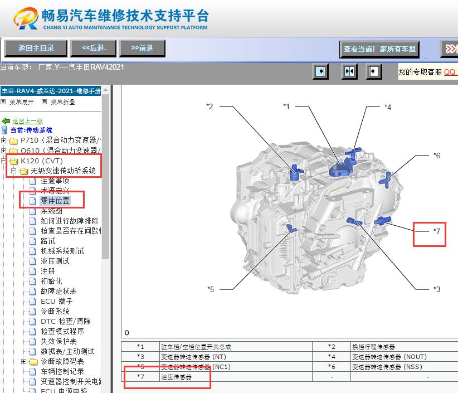Go forward with the >>前进 button
Viewport: 458px width, 393px height.
(142, 48)
